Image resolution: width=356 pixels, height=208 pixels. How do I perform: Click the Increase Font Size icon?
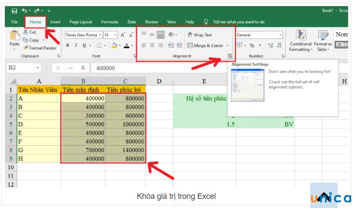coord(123,35)
